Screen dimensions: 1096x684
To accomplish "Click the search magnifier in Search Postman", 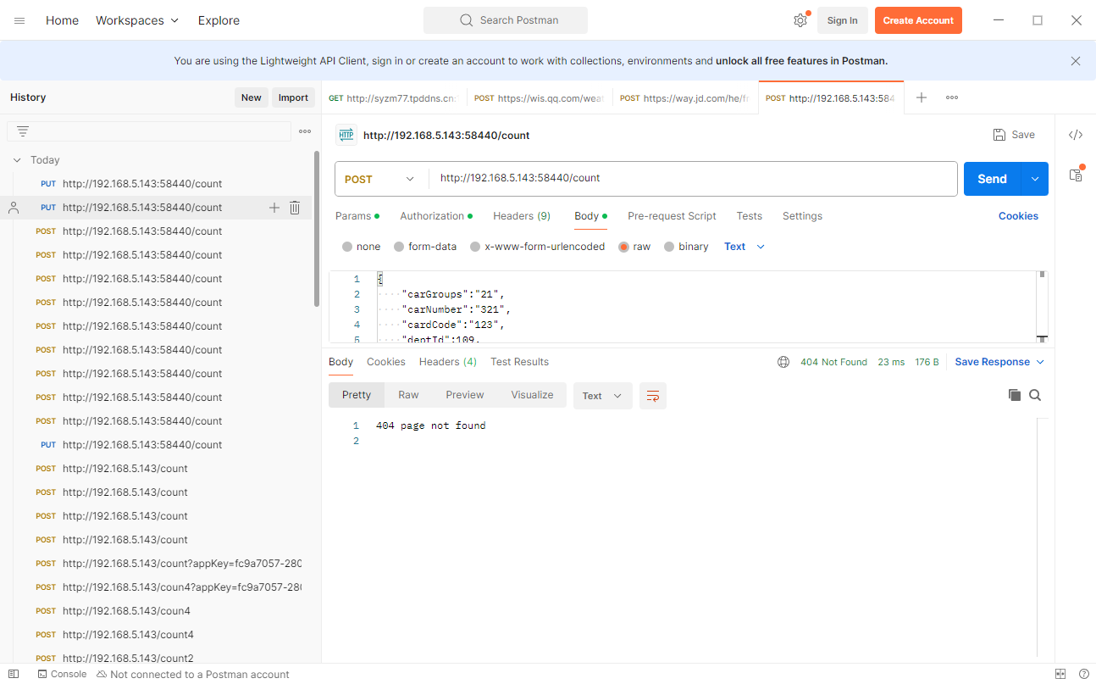I will point(466,20).
